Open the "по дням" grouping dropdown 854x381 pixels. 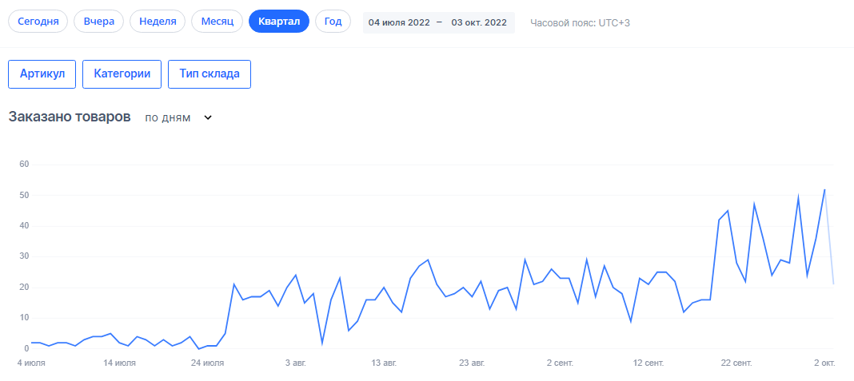[168, 117]
